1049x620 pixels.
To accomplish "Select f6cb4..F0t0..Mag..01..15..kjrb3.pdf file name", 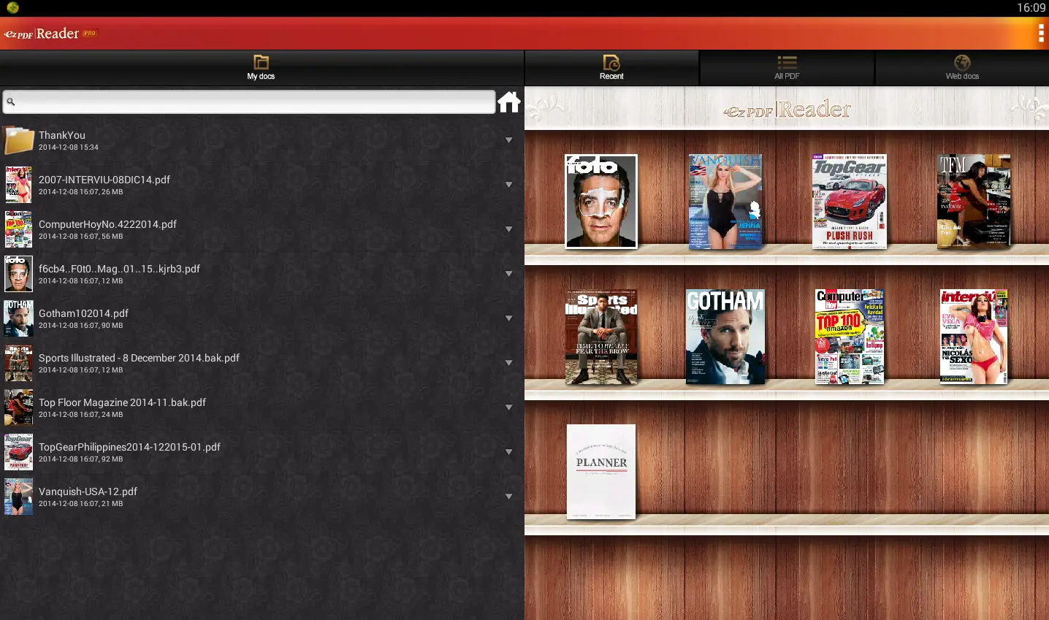I will [x=119, y=269].
